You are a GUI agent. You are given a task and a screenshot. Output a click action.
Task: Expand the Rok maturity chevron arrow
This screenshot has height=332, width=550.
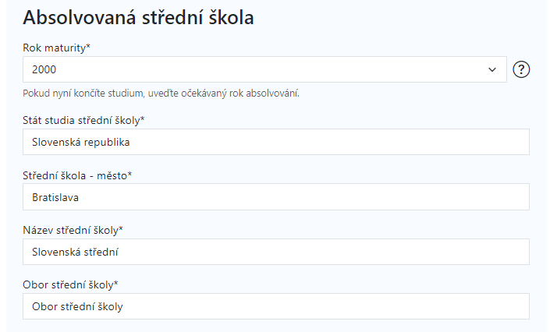tap(492, 70)
